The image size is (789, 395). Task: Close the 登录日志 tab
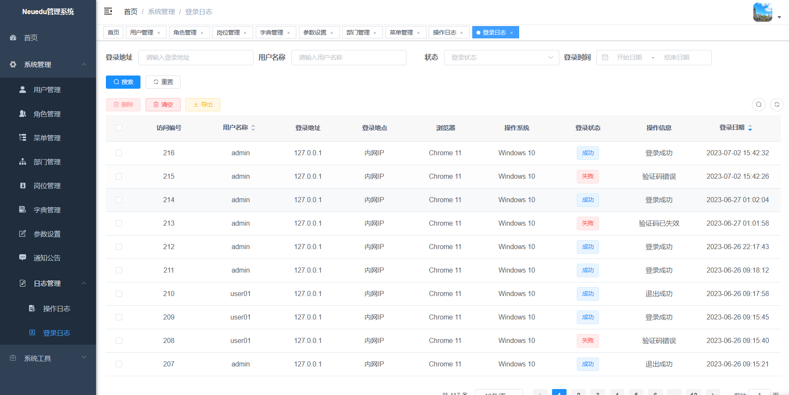(x=511, y=33)
